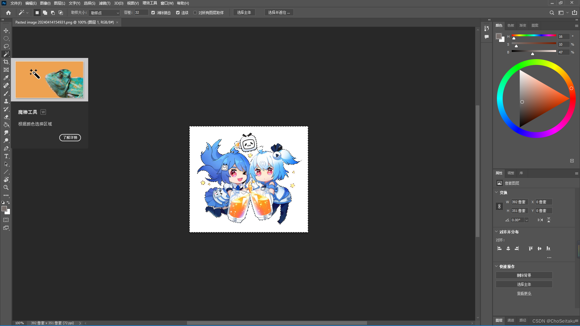The width and height of the screenshot is (580, 326).
Task: Open the workspace switcher dropdown
Action: [563, 13]
